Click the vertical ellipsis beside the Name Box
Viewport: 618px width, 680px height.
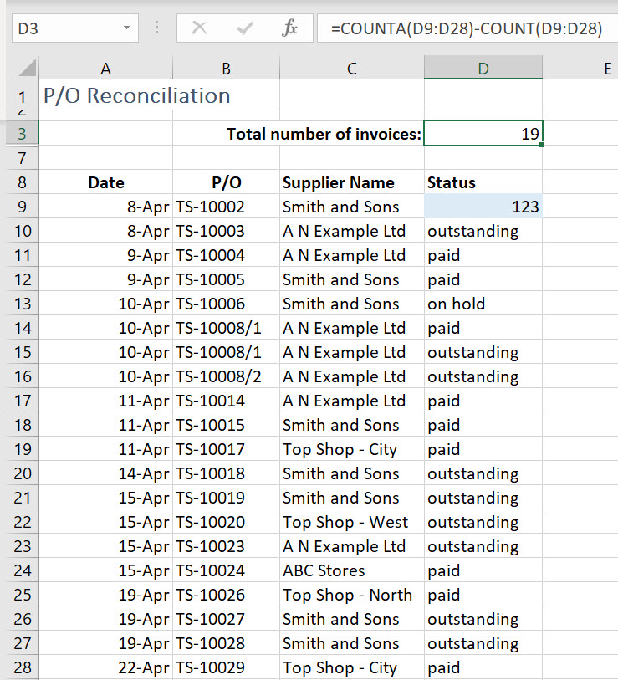[158, 28]
